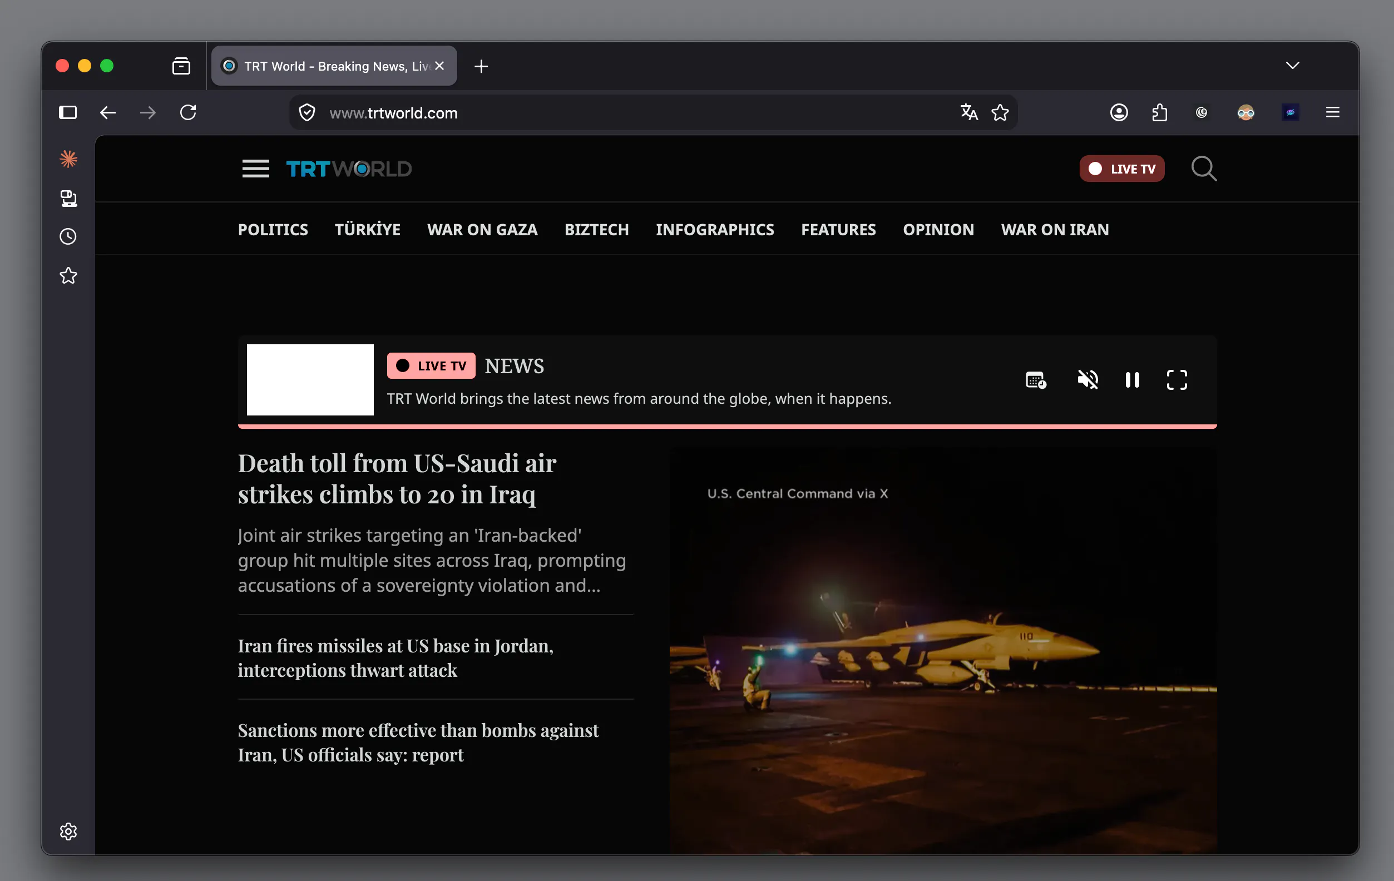1394x881 pixels.
Task: Click the tracking protection shield icon
Action: 307,112
